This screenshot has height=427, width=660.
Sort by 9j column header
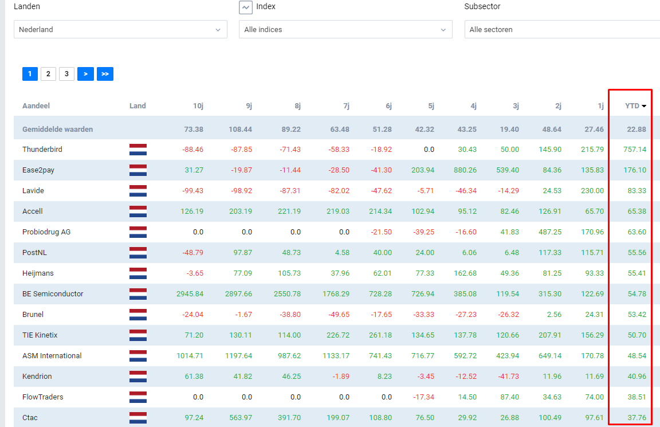(249, 106)
